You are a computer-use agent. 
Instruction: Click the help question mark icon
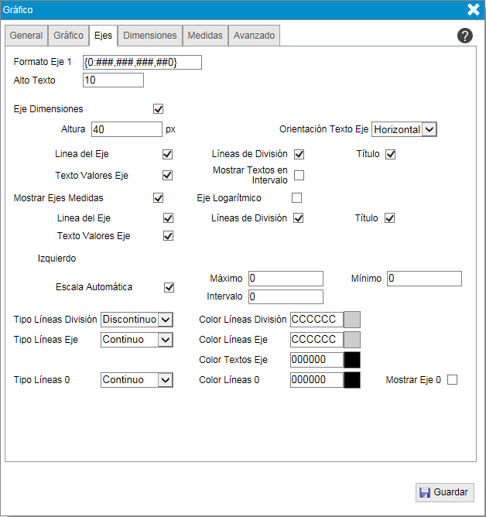(465, 36)
